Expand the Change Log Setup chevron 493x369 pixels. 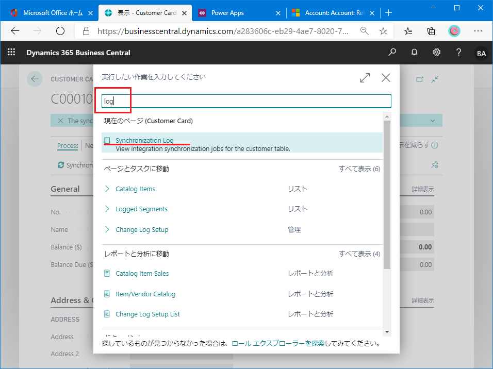(x=107, y=230)
